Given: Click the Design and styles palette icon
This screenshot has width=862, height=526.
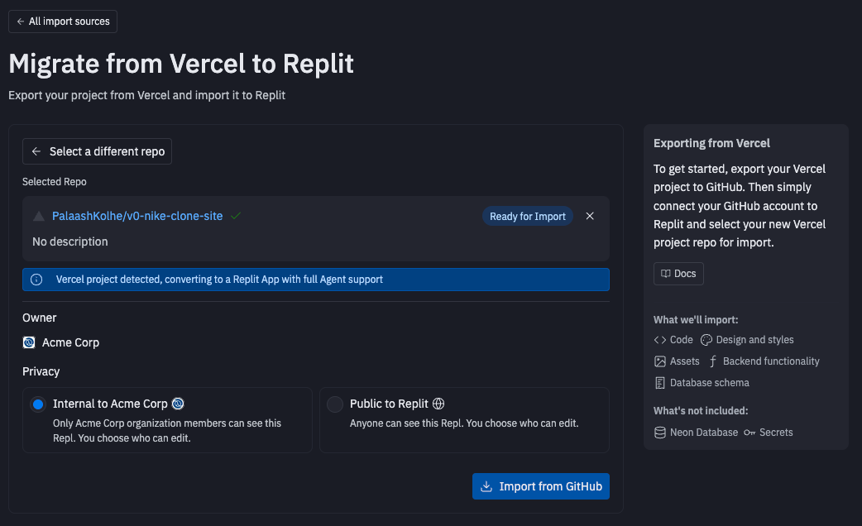Looking at the screenshot, I should (x=706, y=340).
